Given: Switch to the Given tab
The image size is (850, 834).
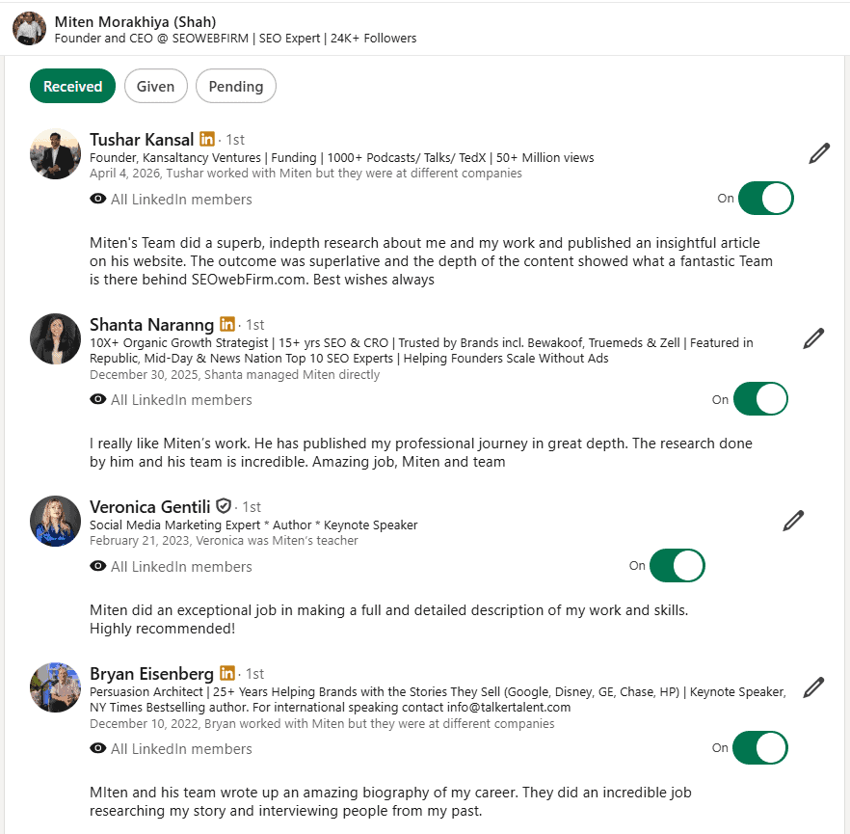Looking at the screenshot, I should (x=155, y=86).
